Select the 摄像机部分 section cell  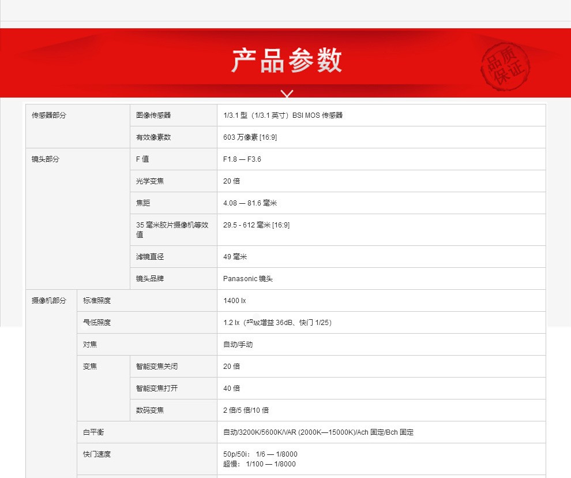(51, 383)
